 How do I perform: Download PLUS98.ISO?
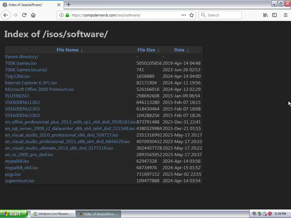pyautogui.click(x=17, y=96)
